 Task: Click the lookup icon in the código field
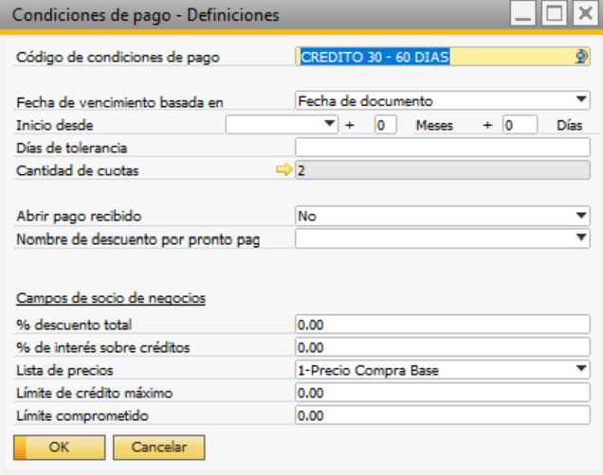point(582,57)
